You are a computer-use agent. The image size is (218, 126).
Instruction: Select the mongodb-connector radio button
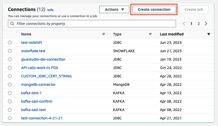tap(10, 85)
